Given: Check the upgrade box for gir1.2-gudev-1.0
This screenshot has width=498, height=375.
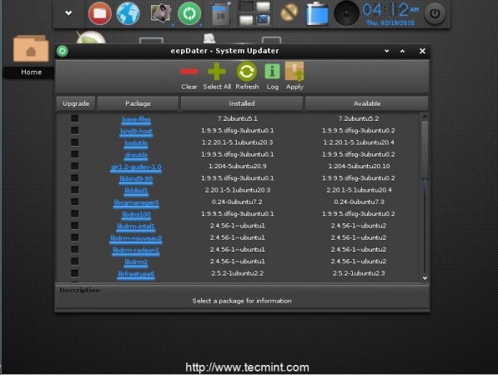Looking at the screenshot, I should (x=74, y=166).
